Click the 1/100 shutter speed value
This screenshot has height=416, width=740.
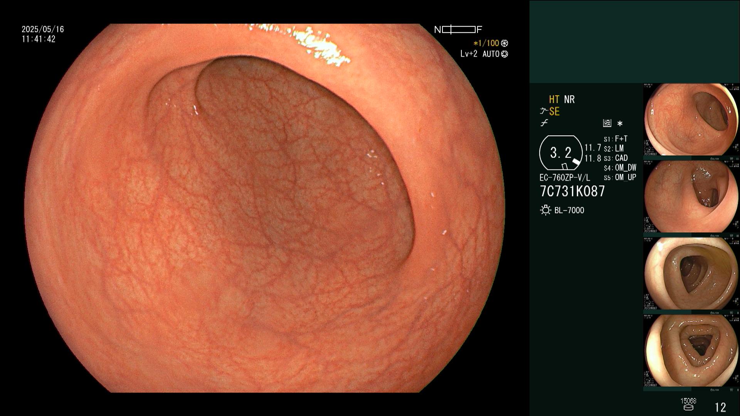click(x=486, y=43)
